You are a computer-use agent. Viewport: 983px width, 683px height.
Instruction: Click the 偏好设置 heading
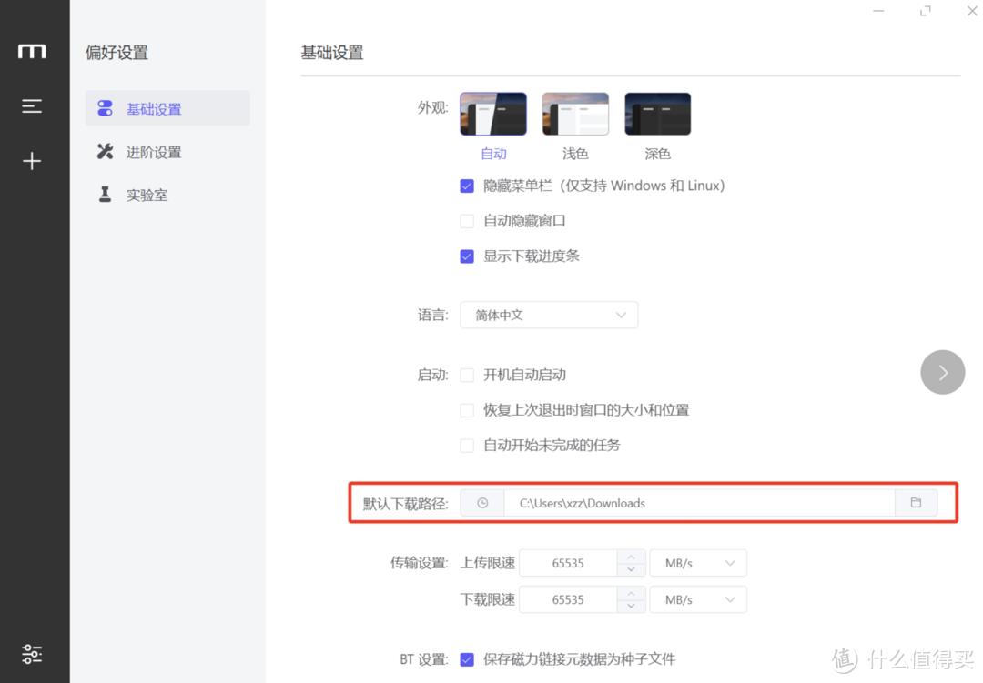tap(117, 53)
